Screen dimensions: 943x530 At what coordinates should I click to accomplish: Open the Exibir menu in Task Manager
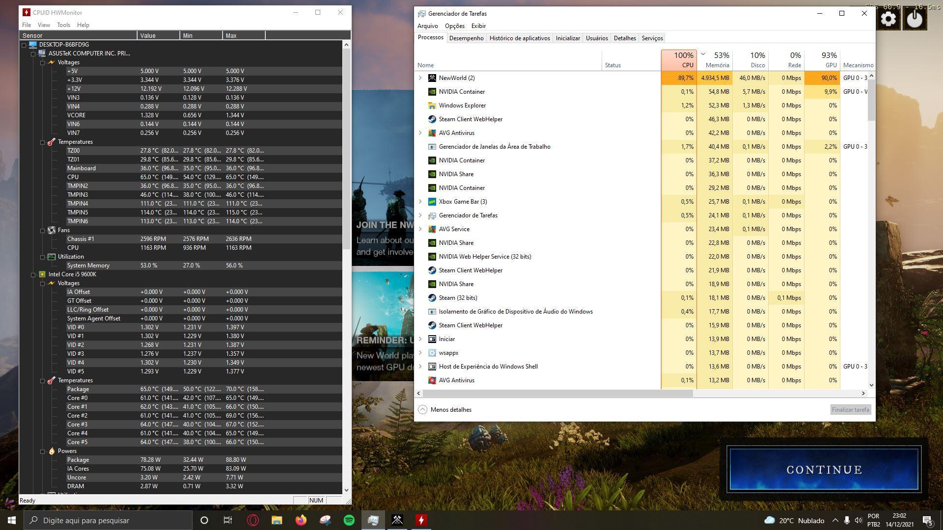pyautogui.click(x=478, y=26)
